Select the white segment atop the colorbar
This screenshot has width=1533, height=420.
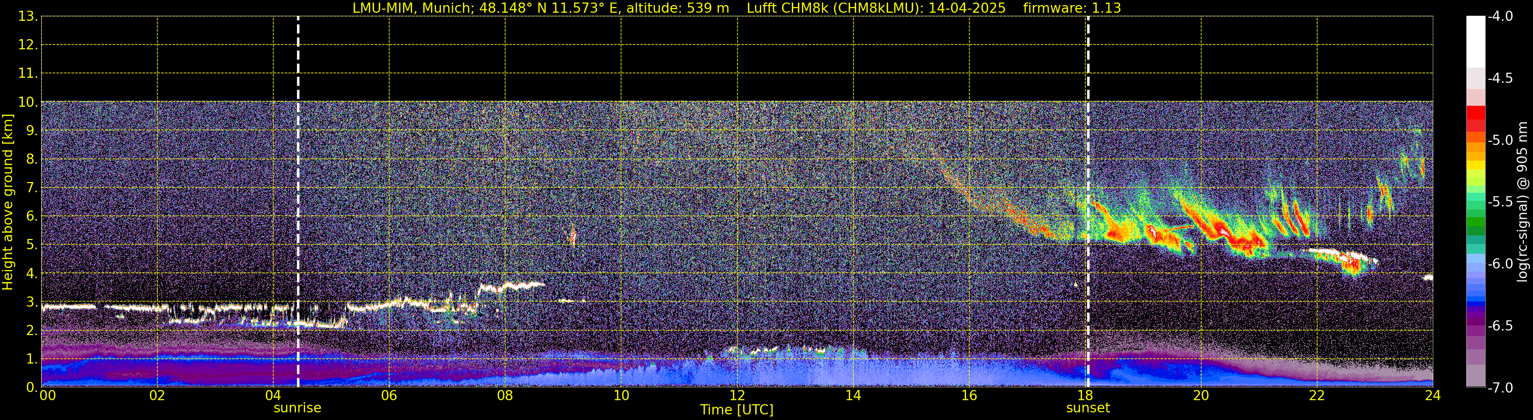pos(1475,42)
